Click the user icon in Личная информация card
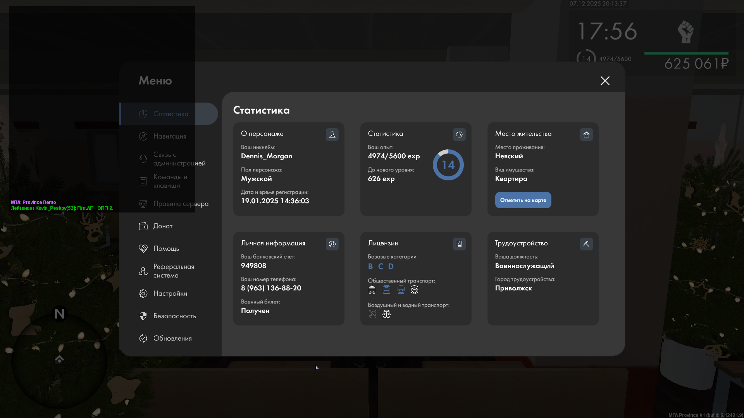The image size is (744, 418). coord(332,244)
